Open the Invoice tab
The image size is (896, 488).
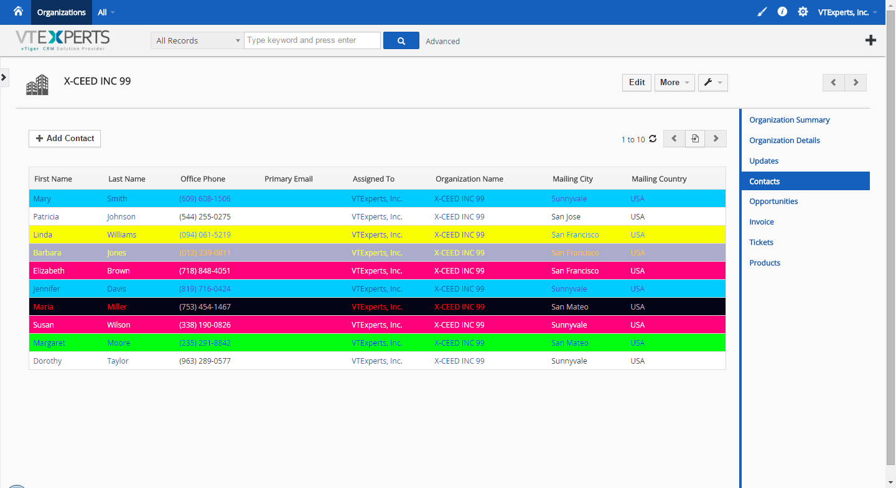762,222
